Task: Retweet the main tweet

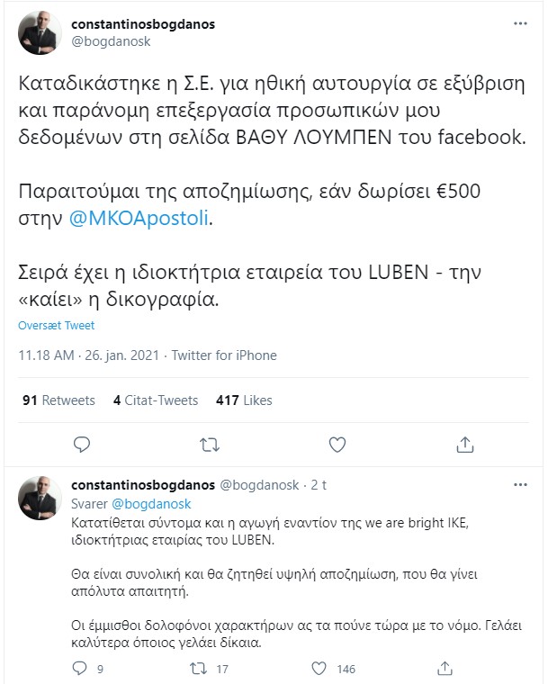Action: [210, 443]
